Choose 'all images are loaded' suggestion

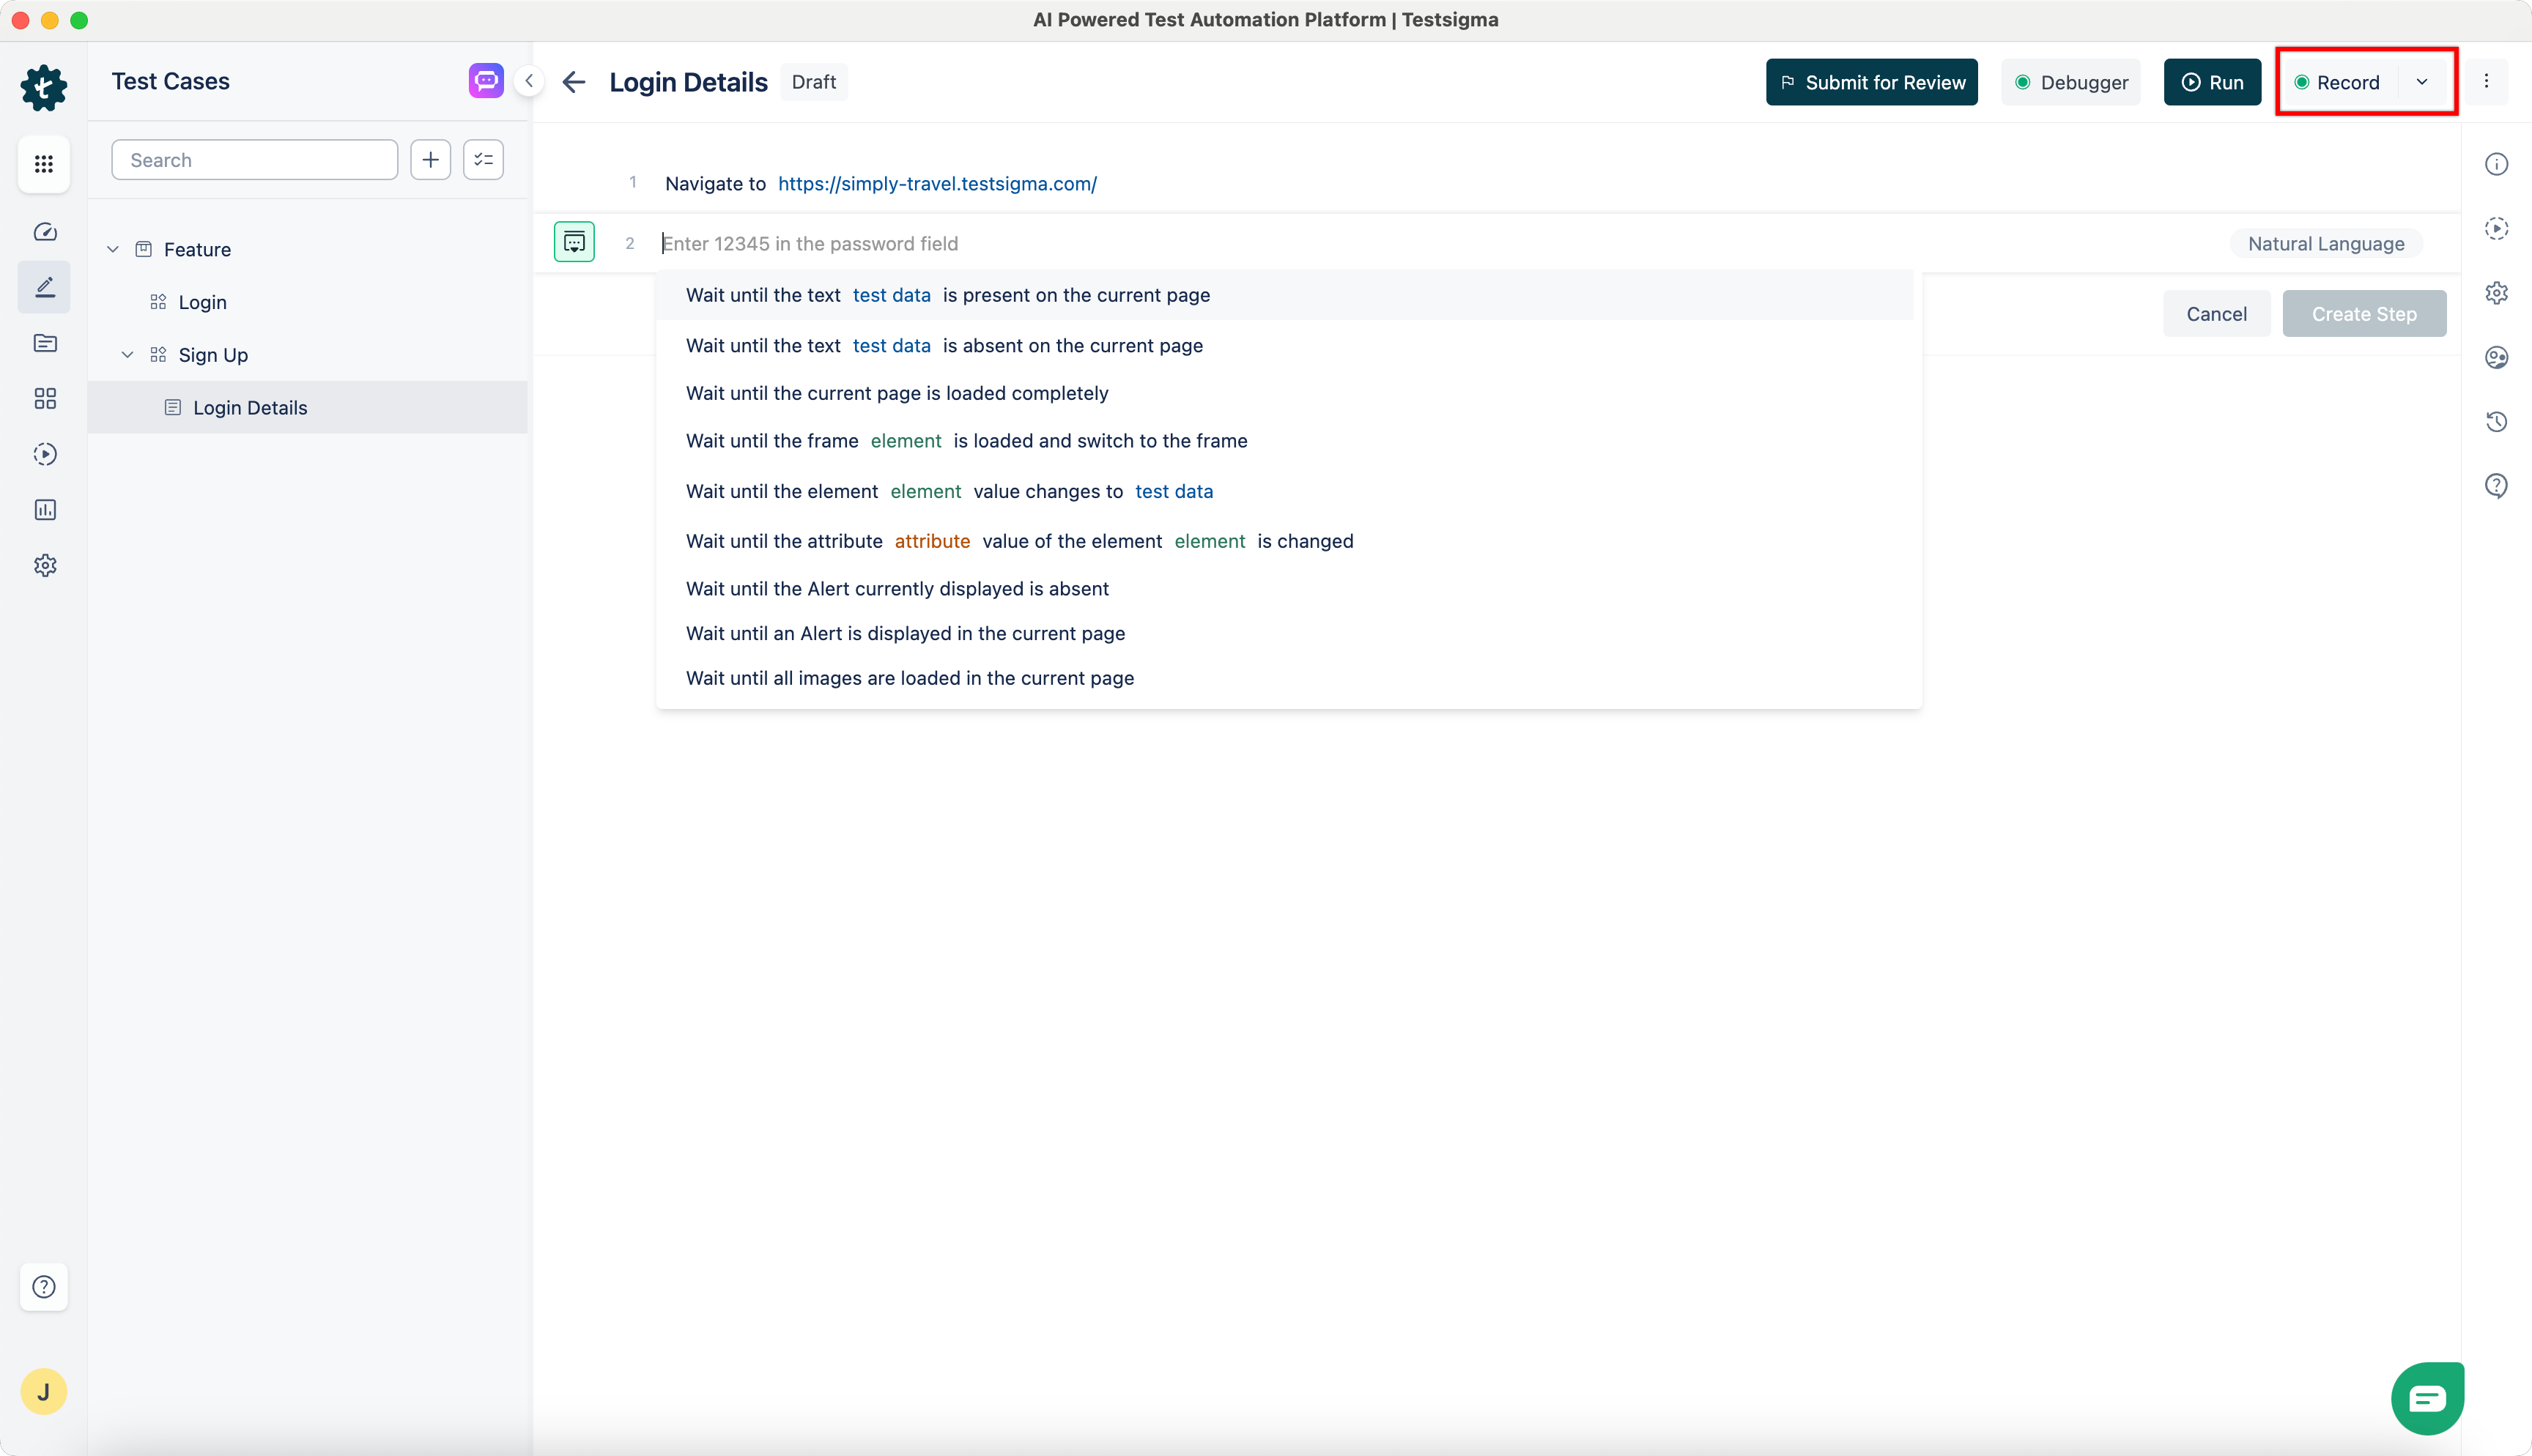1284,678
